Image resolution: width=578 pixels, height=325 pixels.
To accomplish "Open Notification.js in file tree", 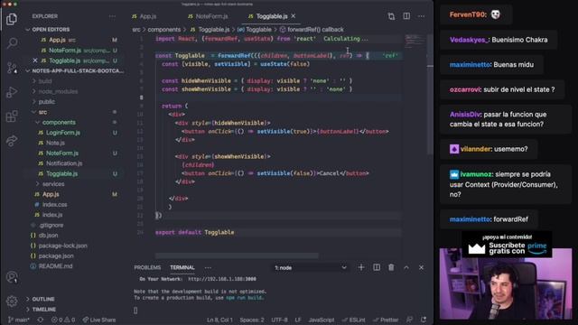I will (x=64, y=163).
